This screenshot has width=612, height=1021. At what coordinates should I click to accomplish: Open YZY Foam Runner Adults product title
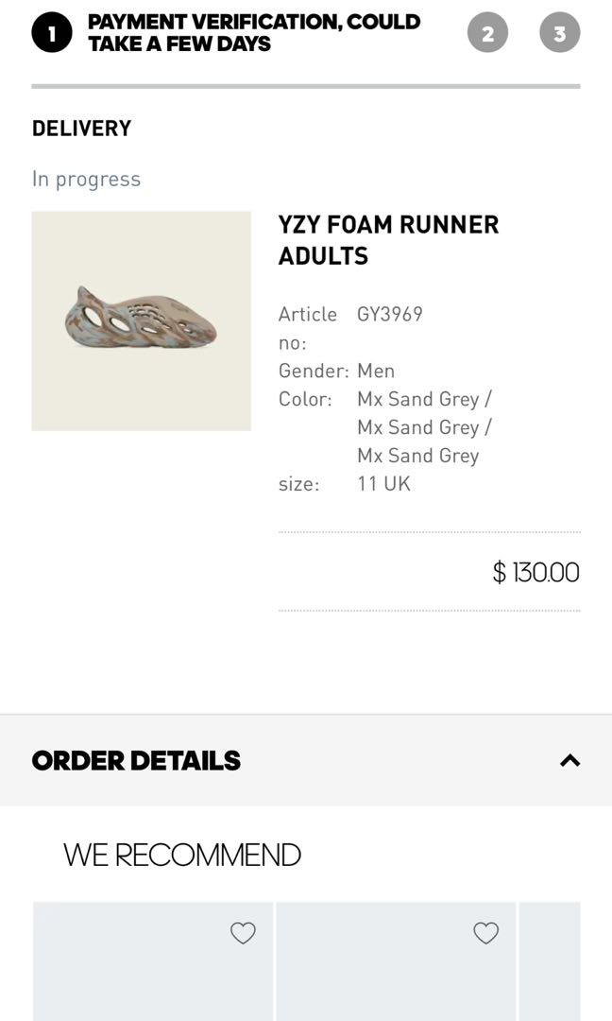[x=388, y=239]
